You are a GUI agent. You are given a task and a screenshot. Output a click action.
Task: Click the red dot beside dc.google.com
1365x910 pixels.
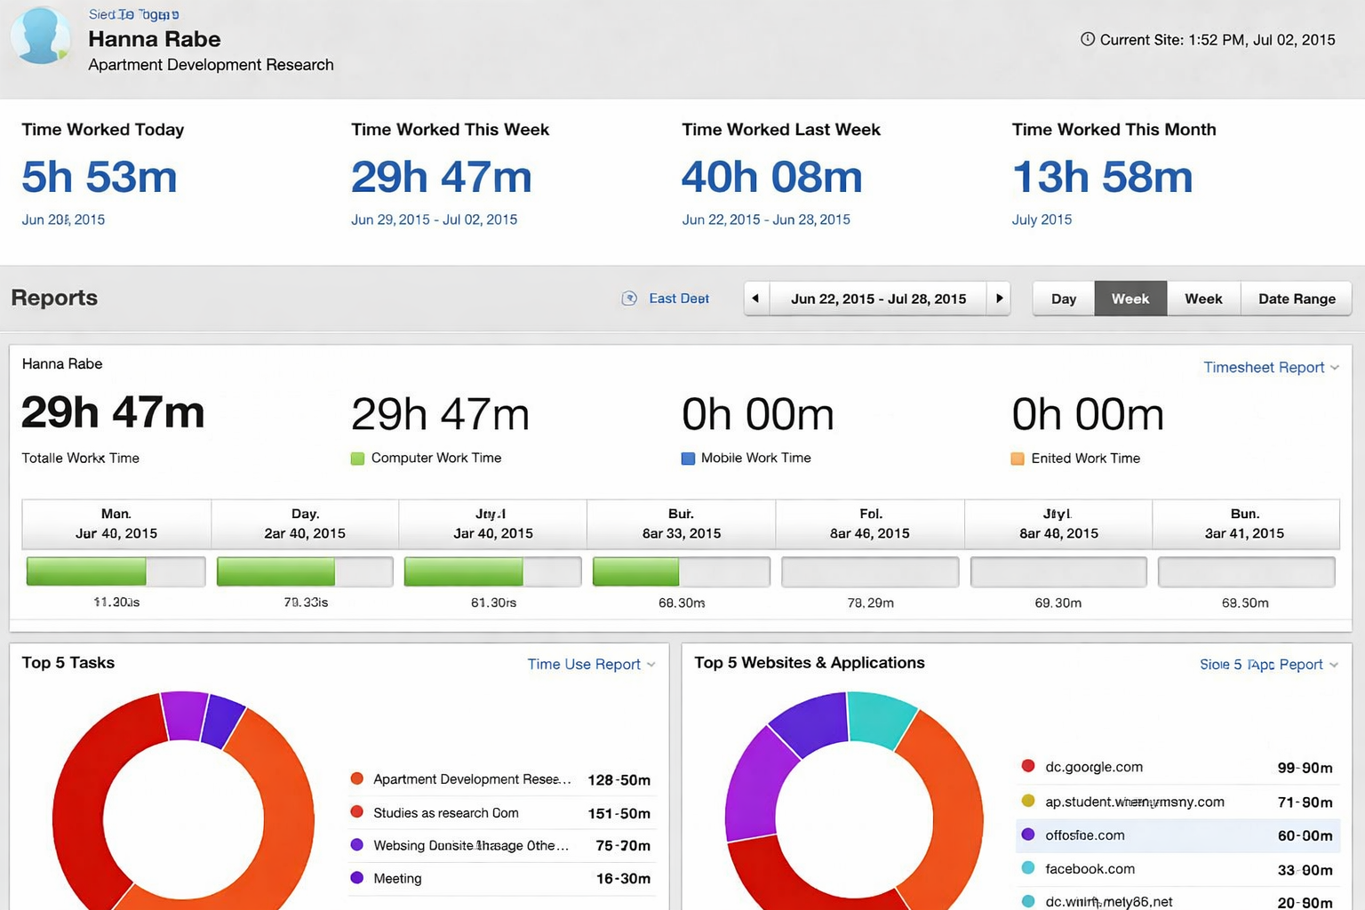click(x=1028, y=766)
